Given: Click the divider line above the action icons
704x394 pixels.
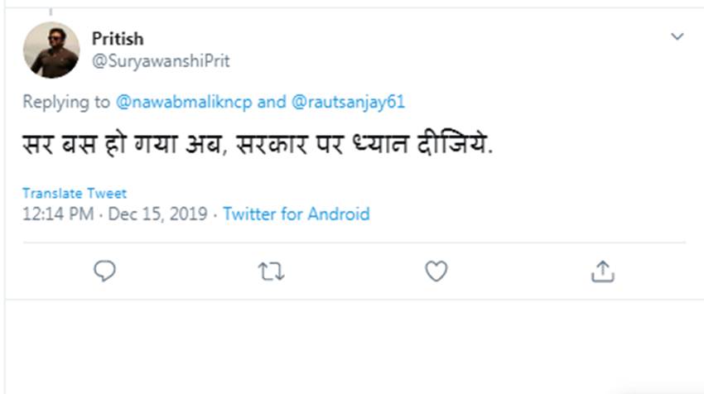Looking at the screenshot, I should pos(352,243).
